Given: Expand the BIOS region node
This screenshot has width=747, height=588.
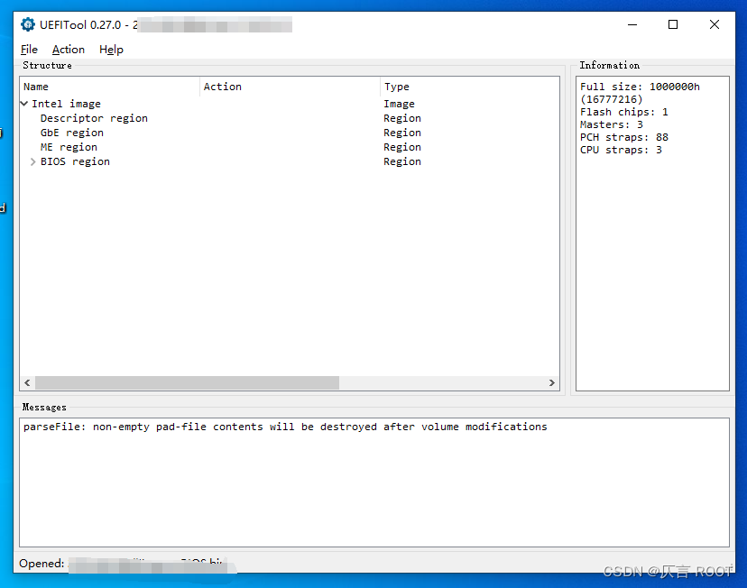Looking at the screenshot, I should 32,161.
